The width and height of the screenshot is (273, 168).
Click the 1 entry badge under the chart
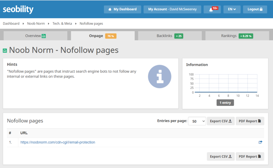(225, 103)
